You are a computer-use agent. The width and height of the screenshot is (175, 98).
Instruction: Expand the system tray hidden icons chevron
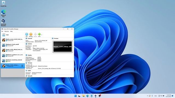(x=147, y=96)
